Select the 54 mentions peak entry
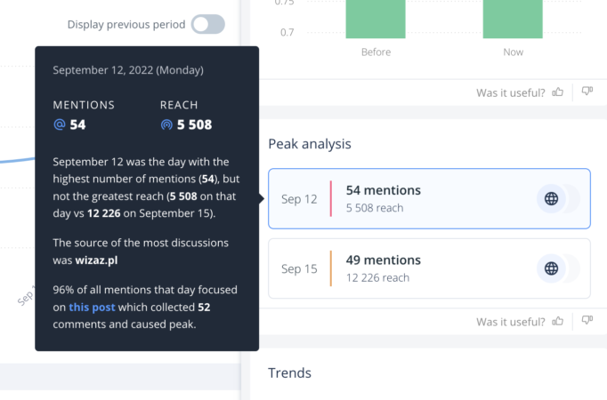This screenshot has width=607, height=400. [428, 198]
